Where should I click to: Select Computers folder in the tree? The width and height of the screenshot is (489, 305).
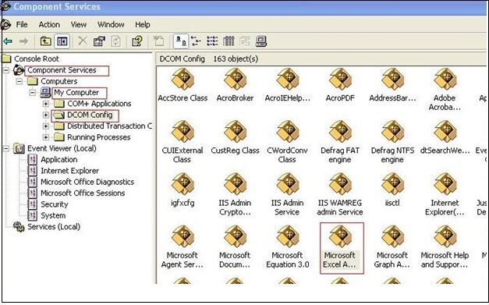(x=59, y=81)
